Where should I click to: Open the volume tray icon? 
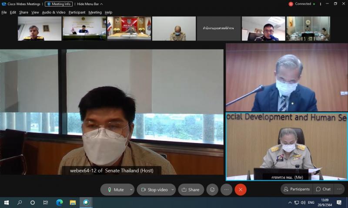[303, 202]
